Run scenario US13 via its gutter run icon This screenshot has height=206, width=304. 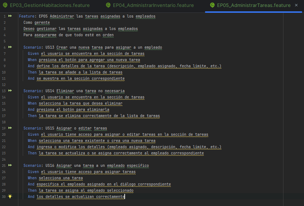click(10, 47)
